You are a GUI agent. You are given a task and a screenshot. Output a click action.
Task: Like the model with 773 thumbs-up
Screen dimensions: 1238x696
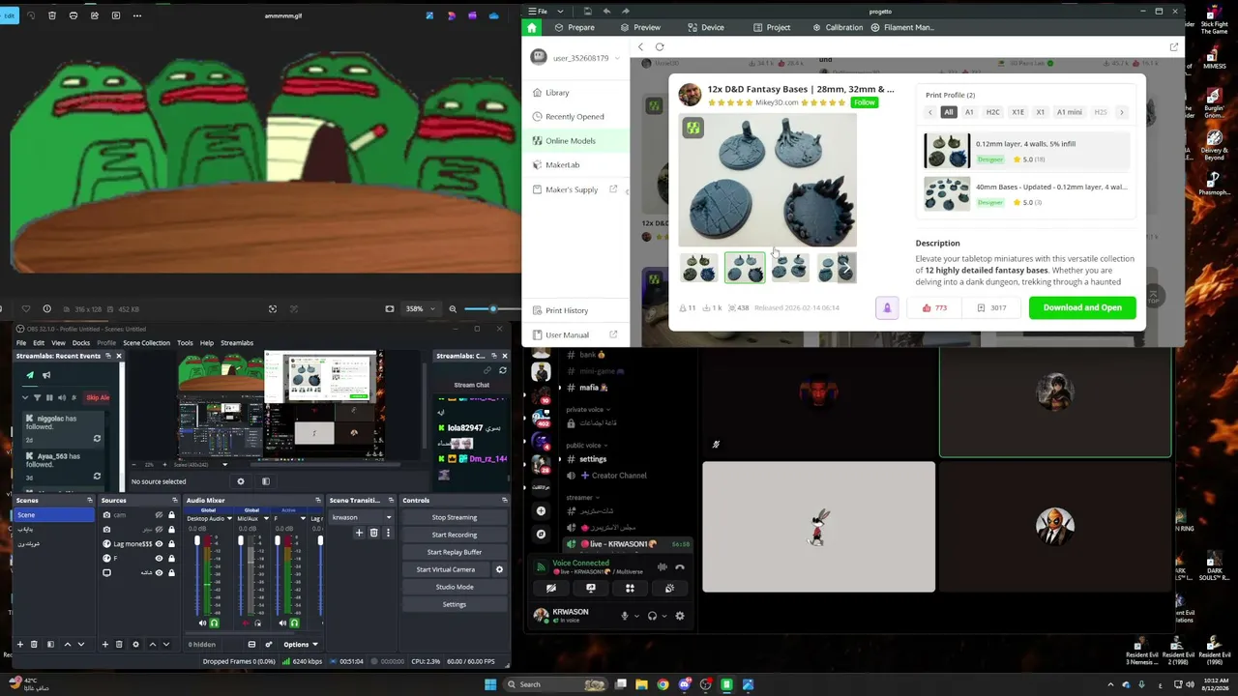[x=934, y=307]
